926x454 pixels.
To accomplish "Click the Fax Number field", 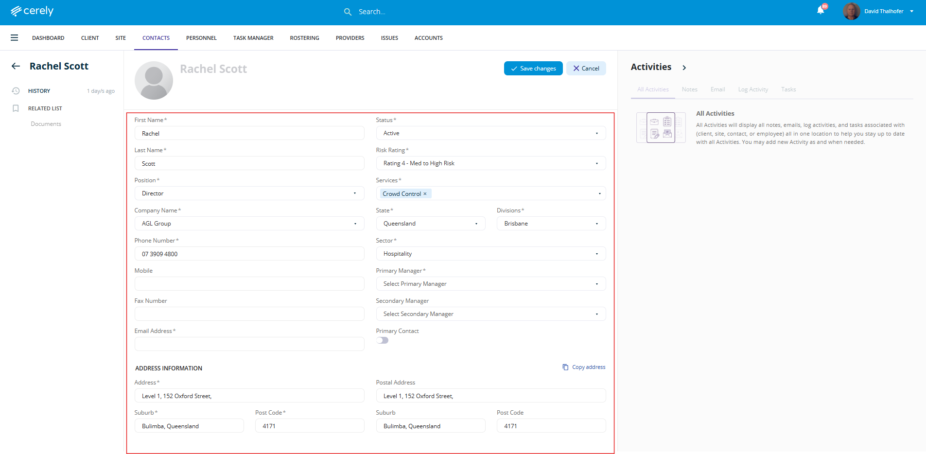I will point(249,314).
